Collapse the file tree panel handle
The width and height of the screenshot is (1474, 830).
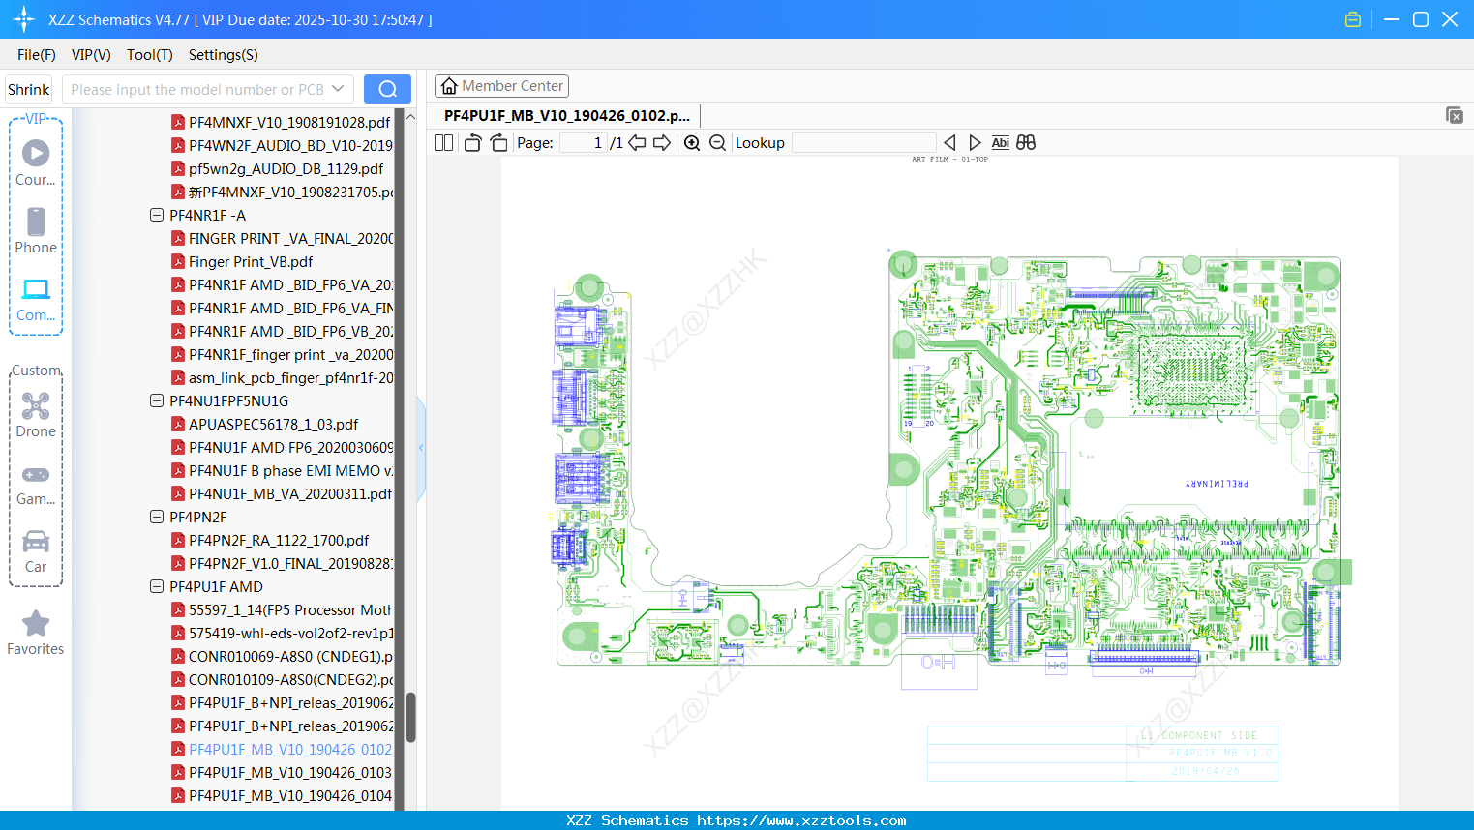pos(421,448)
